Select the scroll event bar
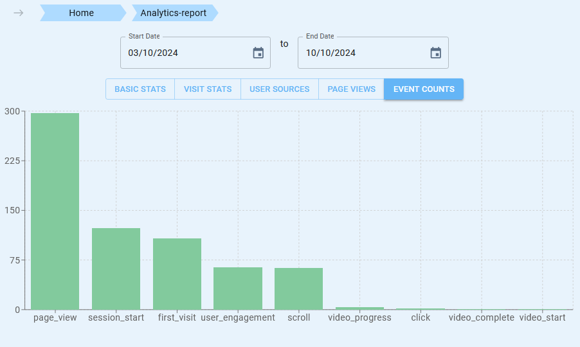 coord(298,289)
